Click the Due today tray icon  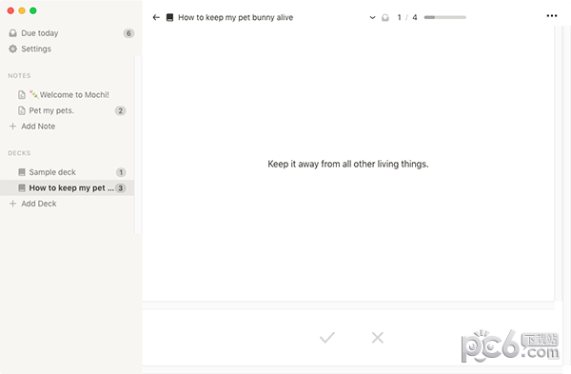12,33
